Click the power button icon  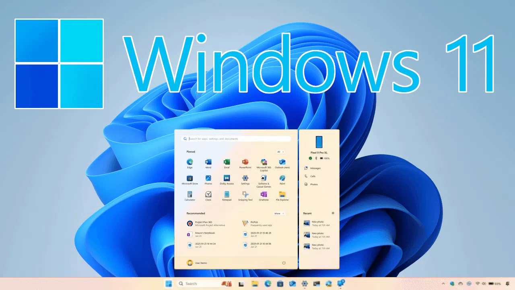pyautogui.click(x=284, y=263)
